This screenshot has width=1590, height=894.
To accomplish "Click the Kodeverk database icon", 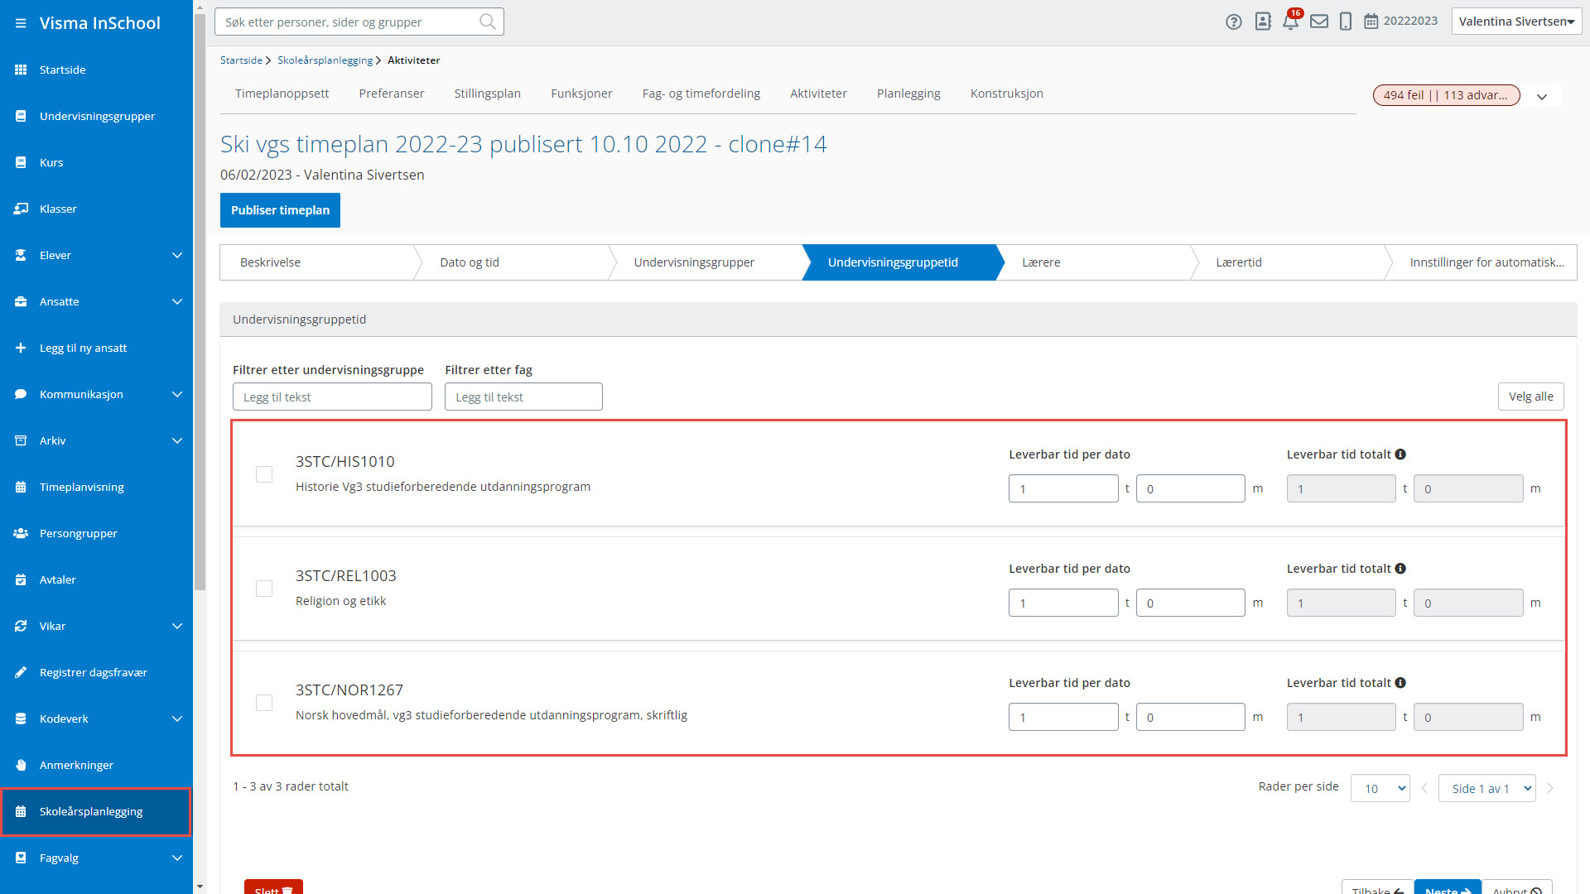I will tap(21, 719).
